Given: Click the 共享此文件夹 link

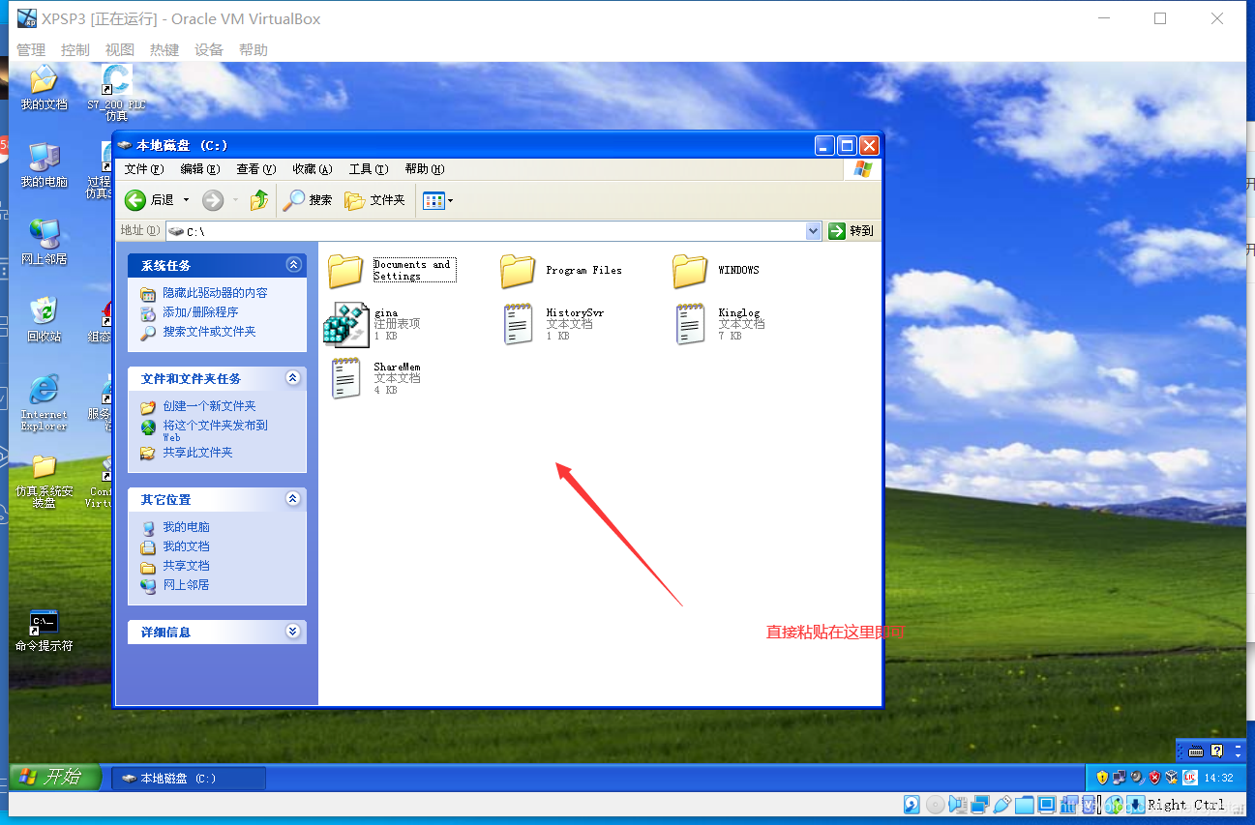Looking at the screenshot, I should (x=197, y=453).
